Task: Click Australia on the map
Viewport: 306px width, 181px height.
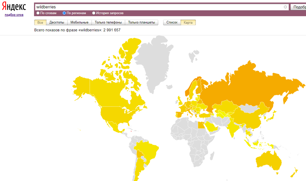Action: tap(269, 161)
